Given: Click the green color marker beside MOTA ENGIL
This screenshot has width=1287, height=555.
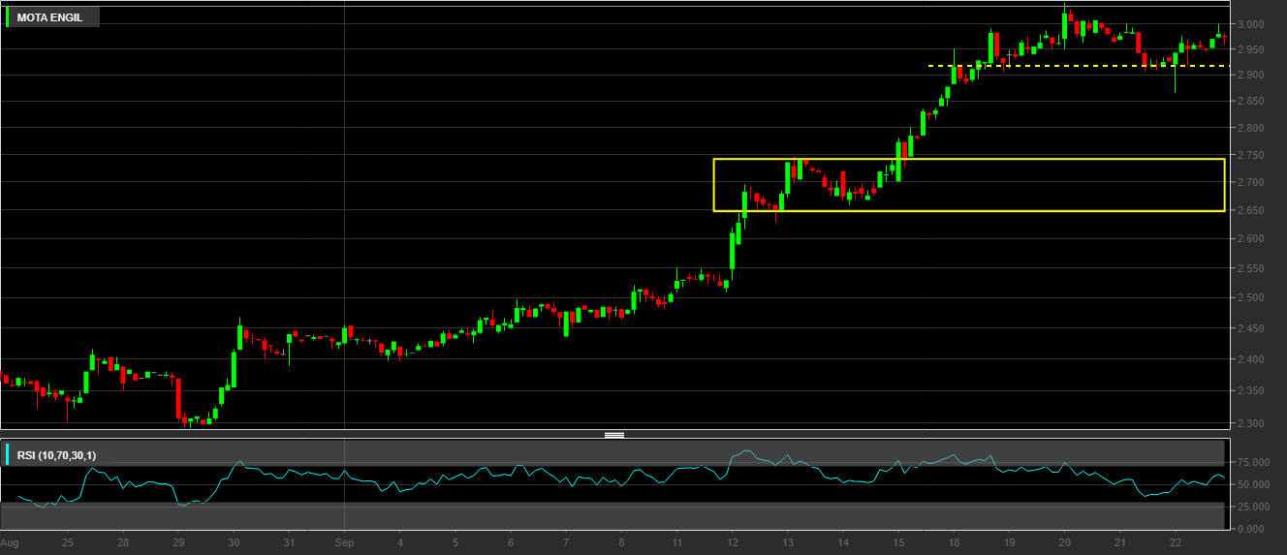Looking at the screenshot, I should click(8, 17).
